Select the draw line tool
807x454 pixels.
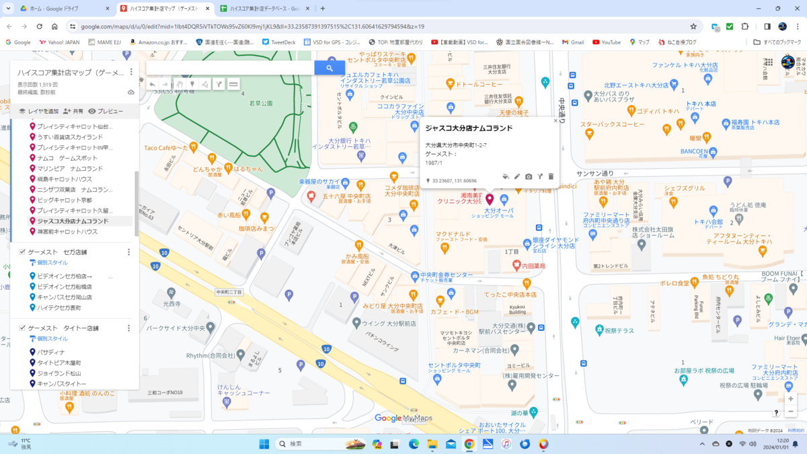(205, 84)
